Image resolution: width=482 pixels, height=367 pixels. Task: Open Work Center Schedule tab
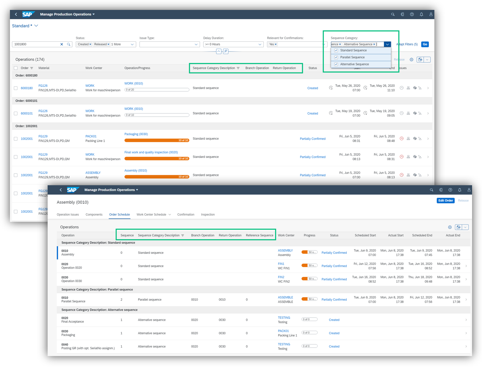[151, 215]
